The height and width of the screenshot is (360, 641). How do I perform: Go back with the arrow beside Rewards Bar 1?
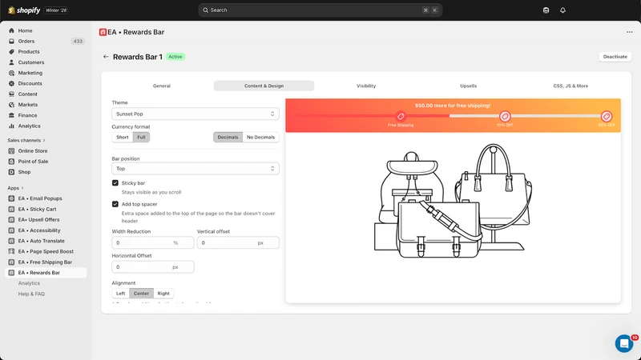(106, 57)
